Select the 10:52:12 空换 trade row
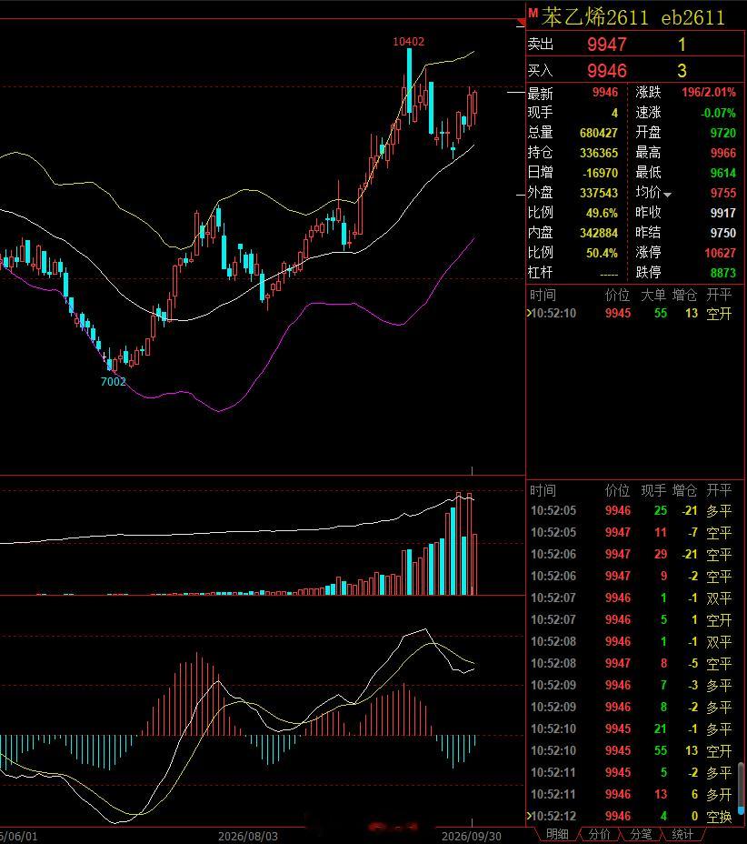Image resolution: width=747 pixels, height=844 pixels. (x=632, y=817)
